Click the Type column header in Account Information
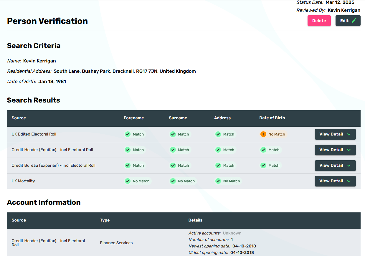The width and height of the screenshot is (365, 256). pos(105,220)
